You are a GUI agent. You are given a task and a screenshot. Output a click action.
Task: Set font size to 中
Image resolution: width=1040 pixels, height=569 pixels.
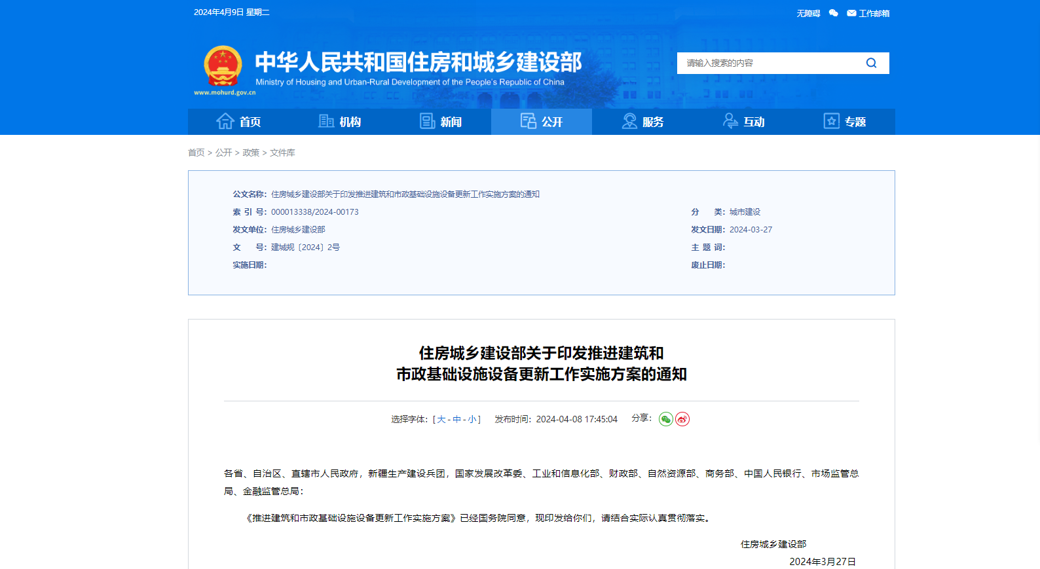coord(456,419)
